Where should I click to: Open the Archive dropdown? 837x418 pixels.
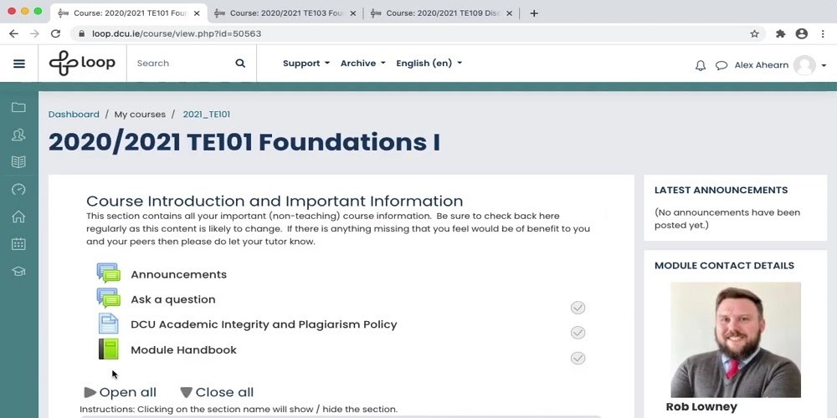point(362,64)
